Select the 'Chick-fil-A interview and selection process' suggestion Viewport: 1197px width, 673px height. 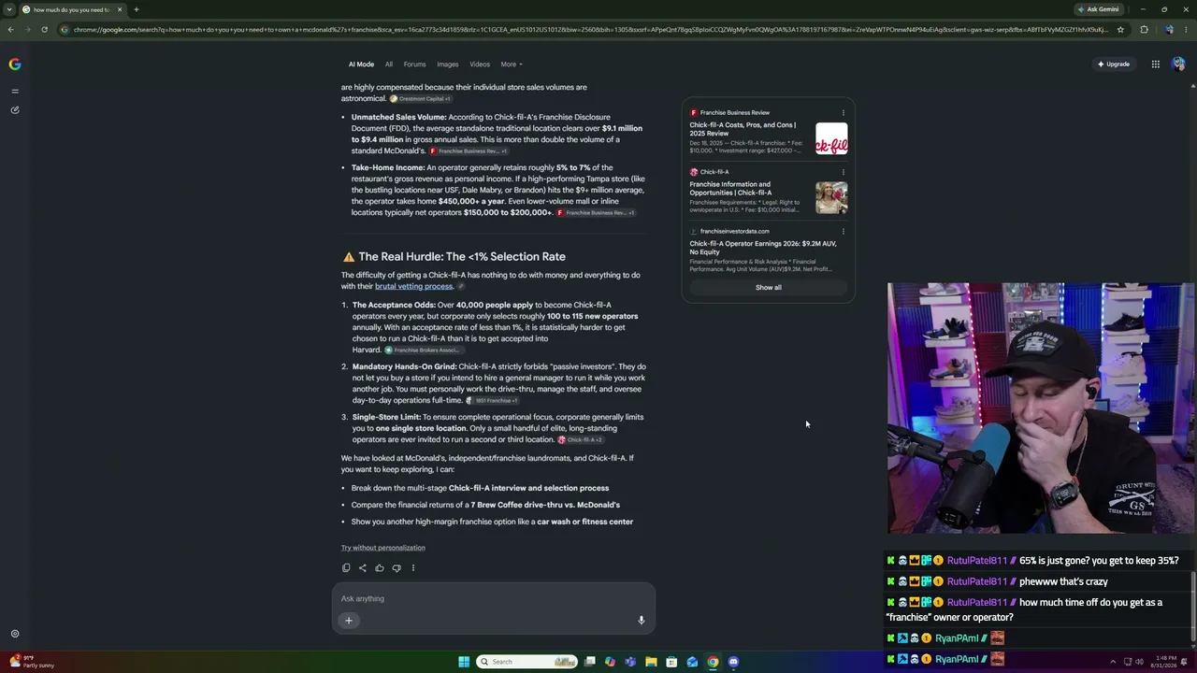pos(528,488)
